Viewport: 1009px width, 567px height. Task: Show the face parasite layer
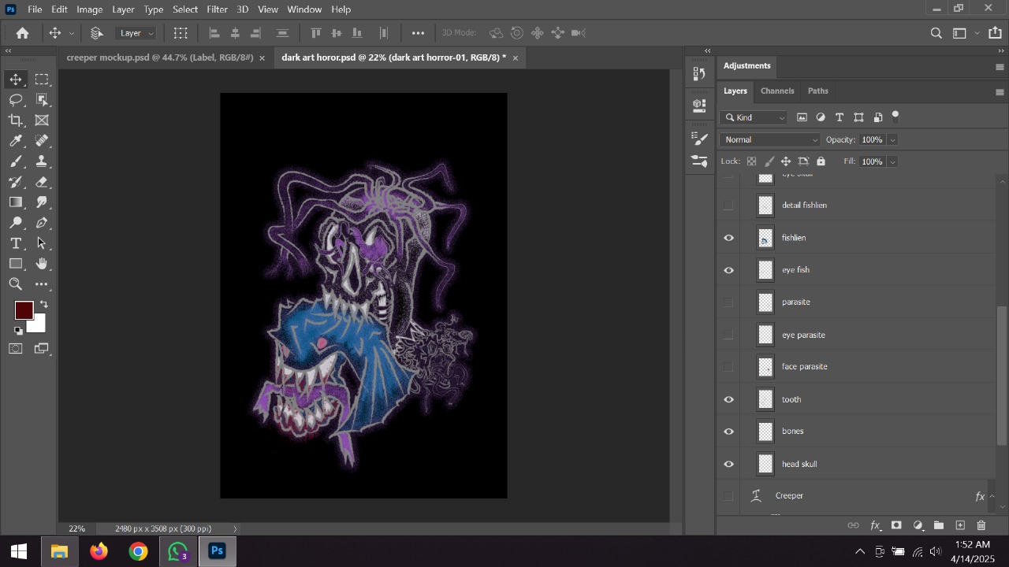pos(728,367)
